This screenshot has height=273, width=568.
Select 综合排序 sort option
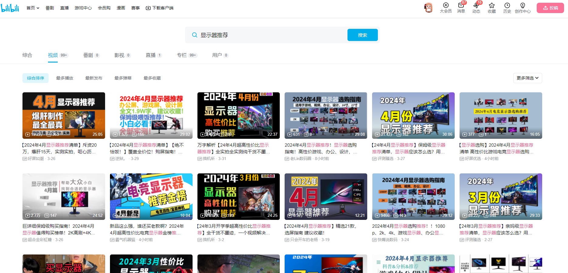36,78
